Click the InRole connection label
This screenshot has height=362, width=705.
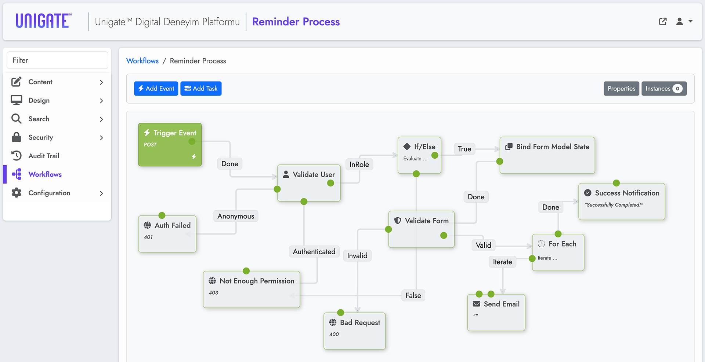359,164
